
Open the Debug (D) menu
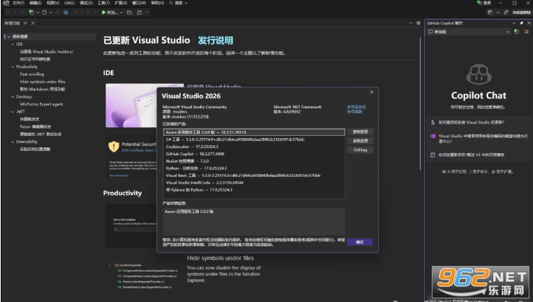[x=86, y=3]
